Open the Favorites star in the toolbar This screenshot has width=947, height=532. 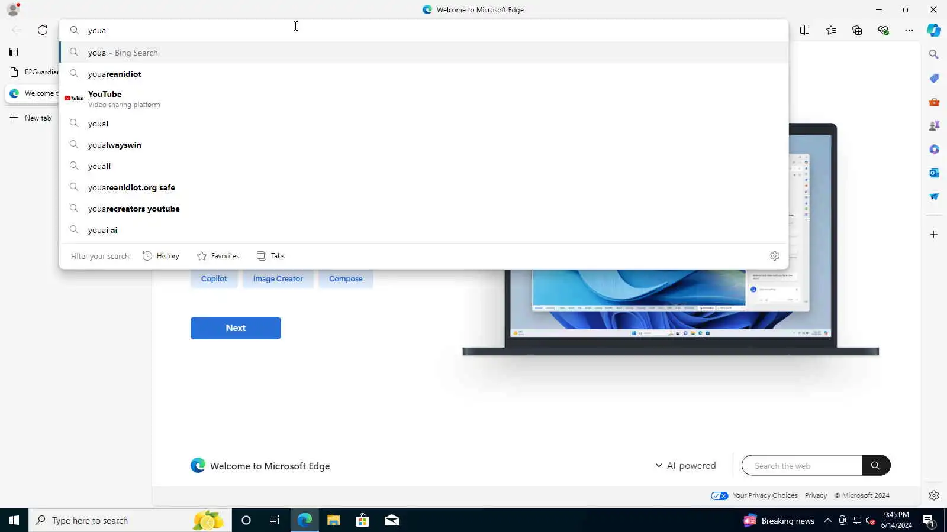[x=831, y=30]
